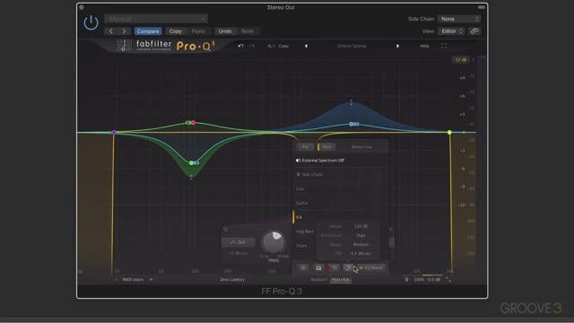Click the Copy button in Logic header
This screenshot has height=323, width=574.
tap(176, 31)
